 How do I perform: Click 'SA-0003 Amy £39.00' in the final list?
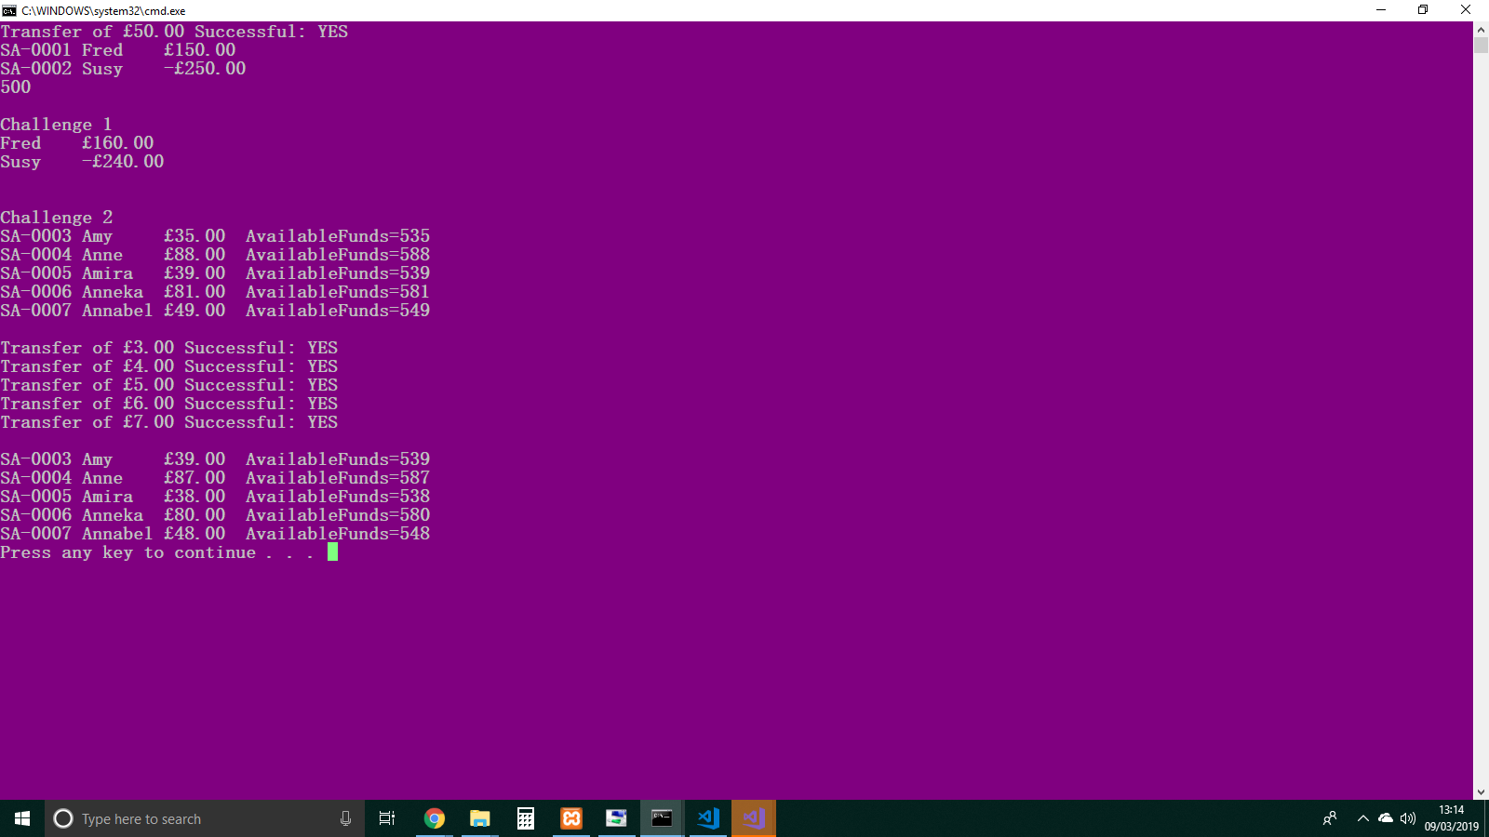(x=113, y=459)
